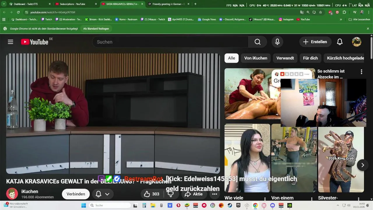Image resolution: width=373 pixels, height=210 pixels.
Task: Click the search magnifier button
Action: click(x=258, y=42)
